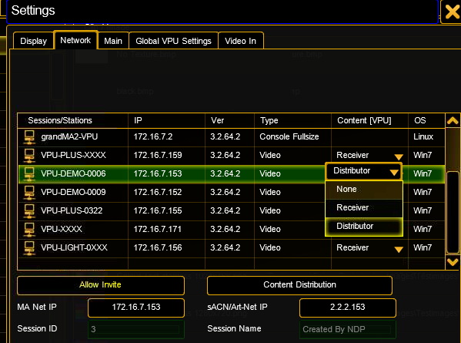461x343 pixels.
Task: Switch to the Network tab
Action: [x=75, y=40]
